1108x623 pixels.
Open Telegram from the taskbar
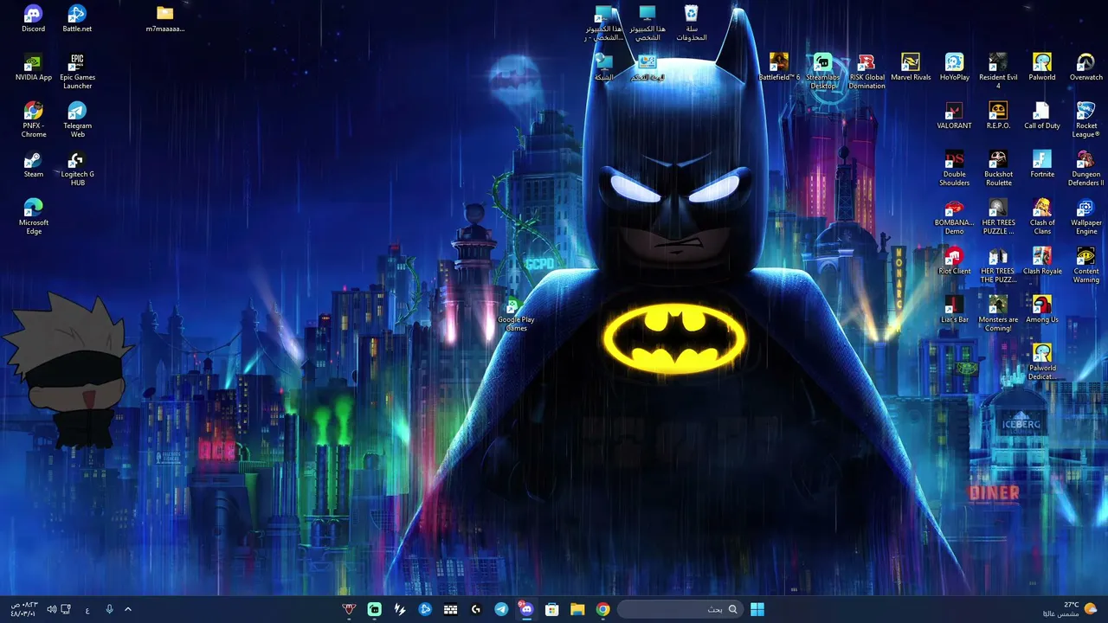(x=501, y=609)
